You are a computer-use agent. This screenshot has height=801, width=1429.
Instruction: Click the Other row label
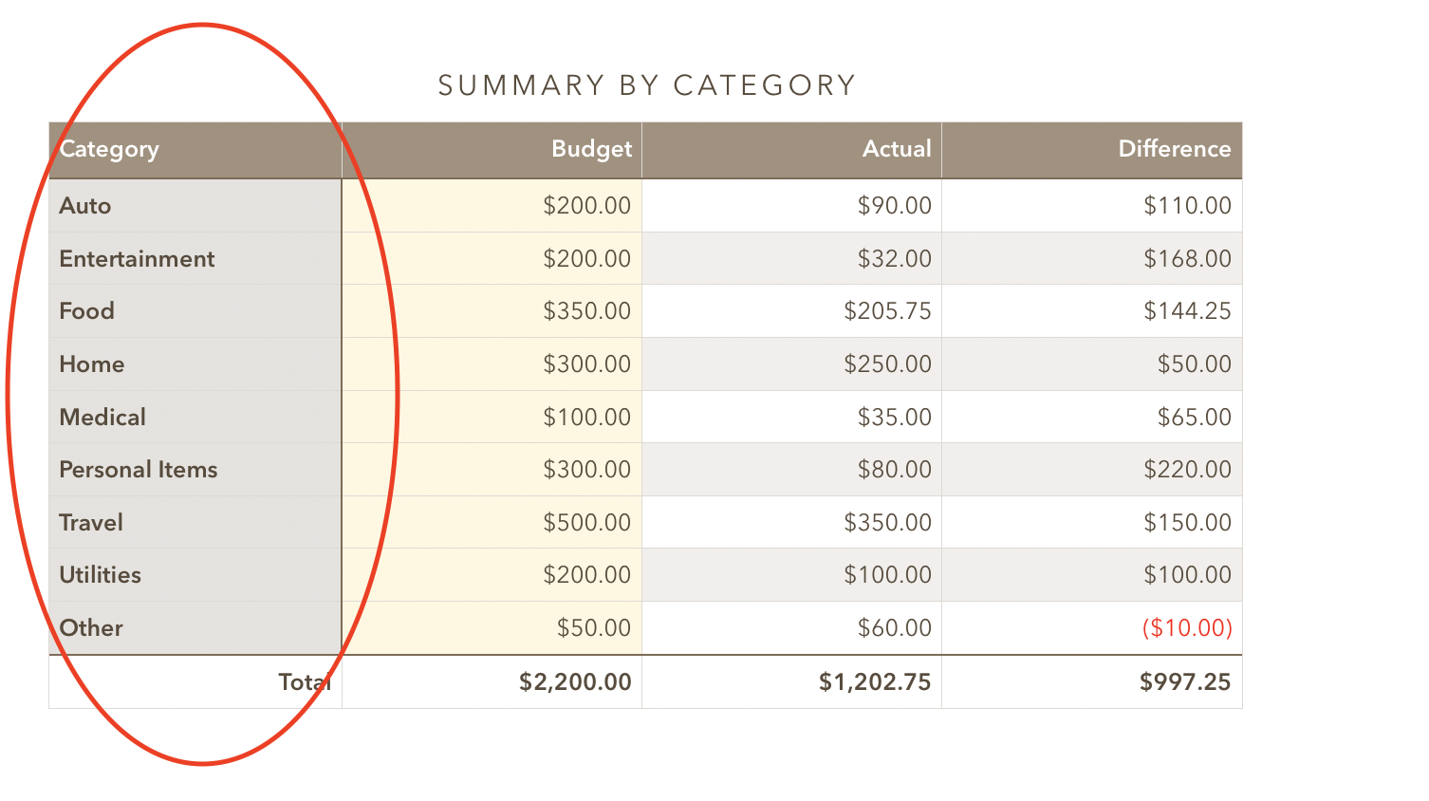coord(91,628)
